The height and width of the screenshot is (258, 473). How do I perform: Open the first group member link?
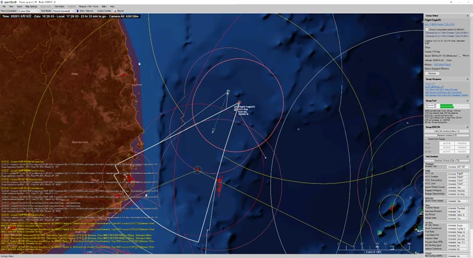(447, 33)
